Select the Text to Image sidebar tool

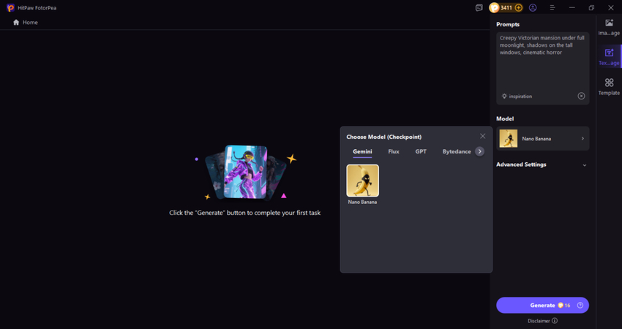coord(609,57)
